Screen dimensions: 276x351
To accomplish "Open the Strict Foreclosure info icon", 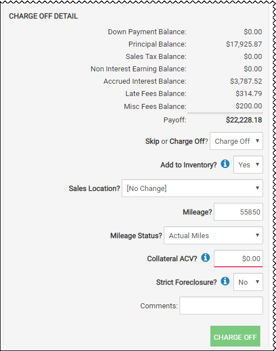I will 225,281.
